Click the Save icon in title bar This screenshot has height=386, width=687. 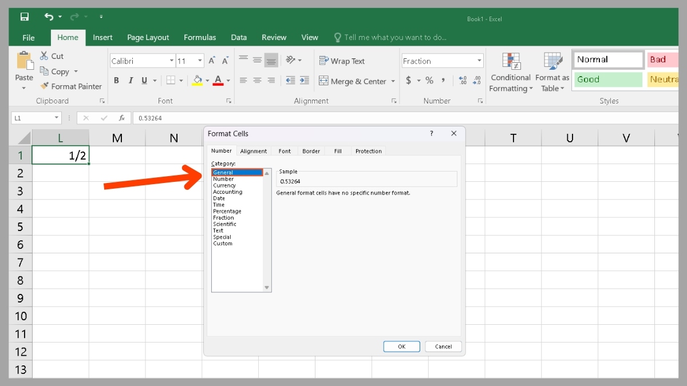pyautogui.click(x=24, y=17)
